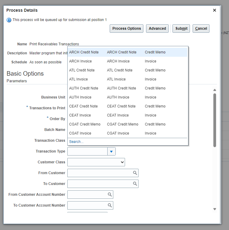
Task: Click the Business Unit label
Action: (53, 97)
